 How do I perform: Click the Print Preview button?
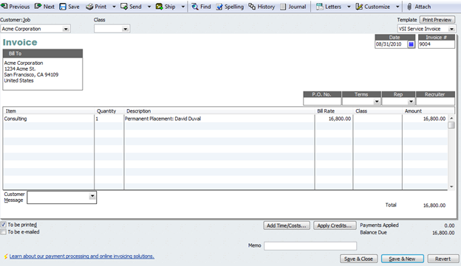437,20
